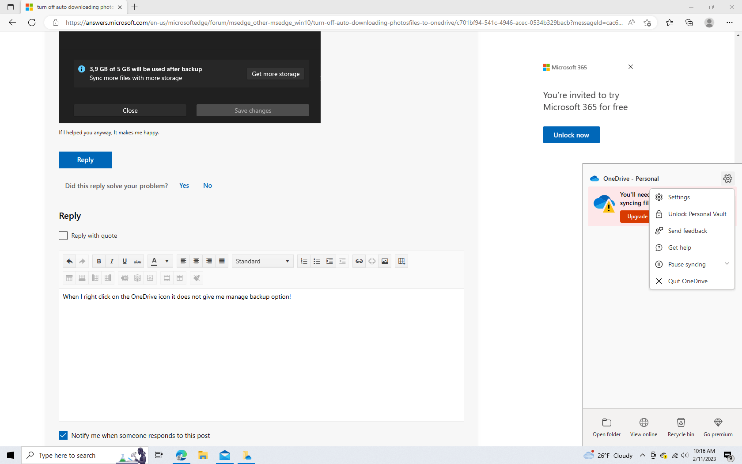Align text left in reply editor
The image size is (742, 464).
point(183,261)
